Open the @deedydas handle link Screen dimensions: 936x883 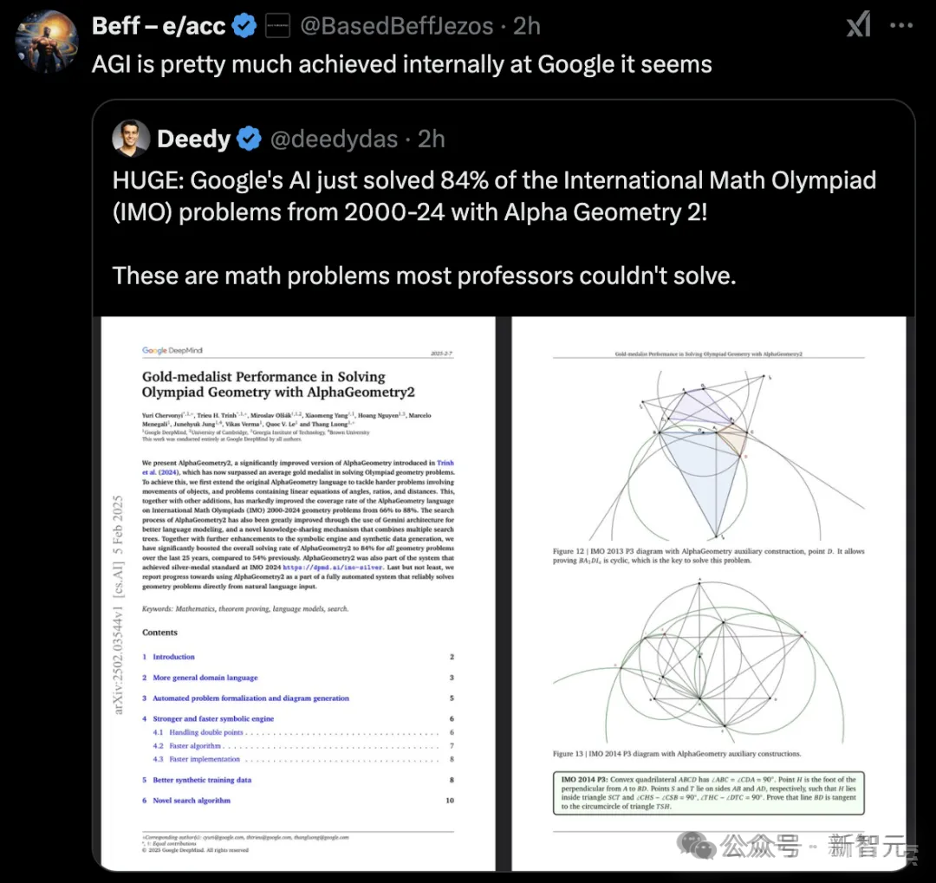(x=334, y=140)
